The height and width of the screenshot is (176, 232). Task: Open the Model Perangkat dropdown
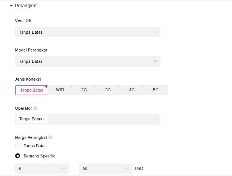88,61
